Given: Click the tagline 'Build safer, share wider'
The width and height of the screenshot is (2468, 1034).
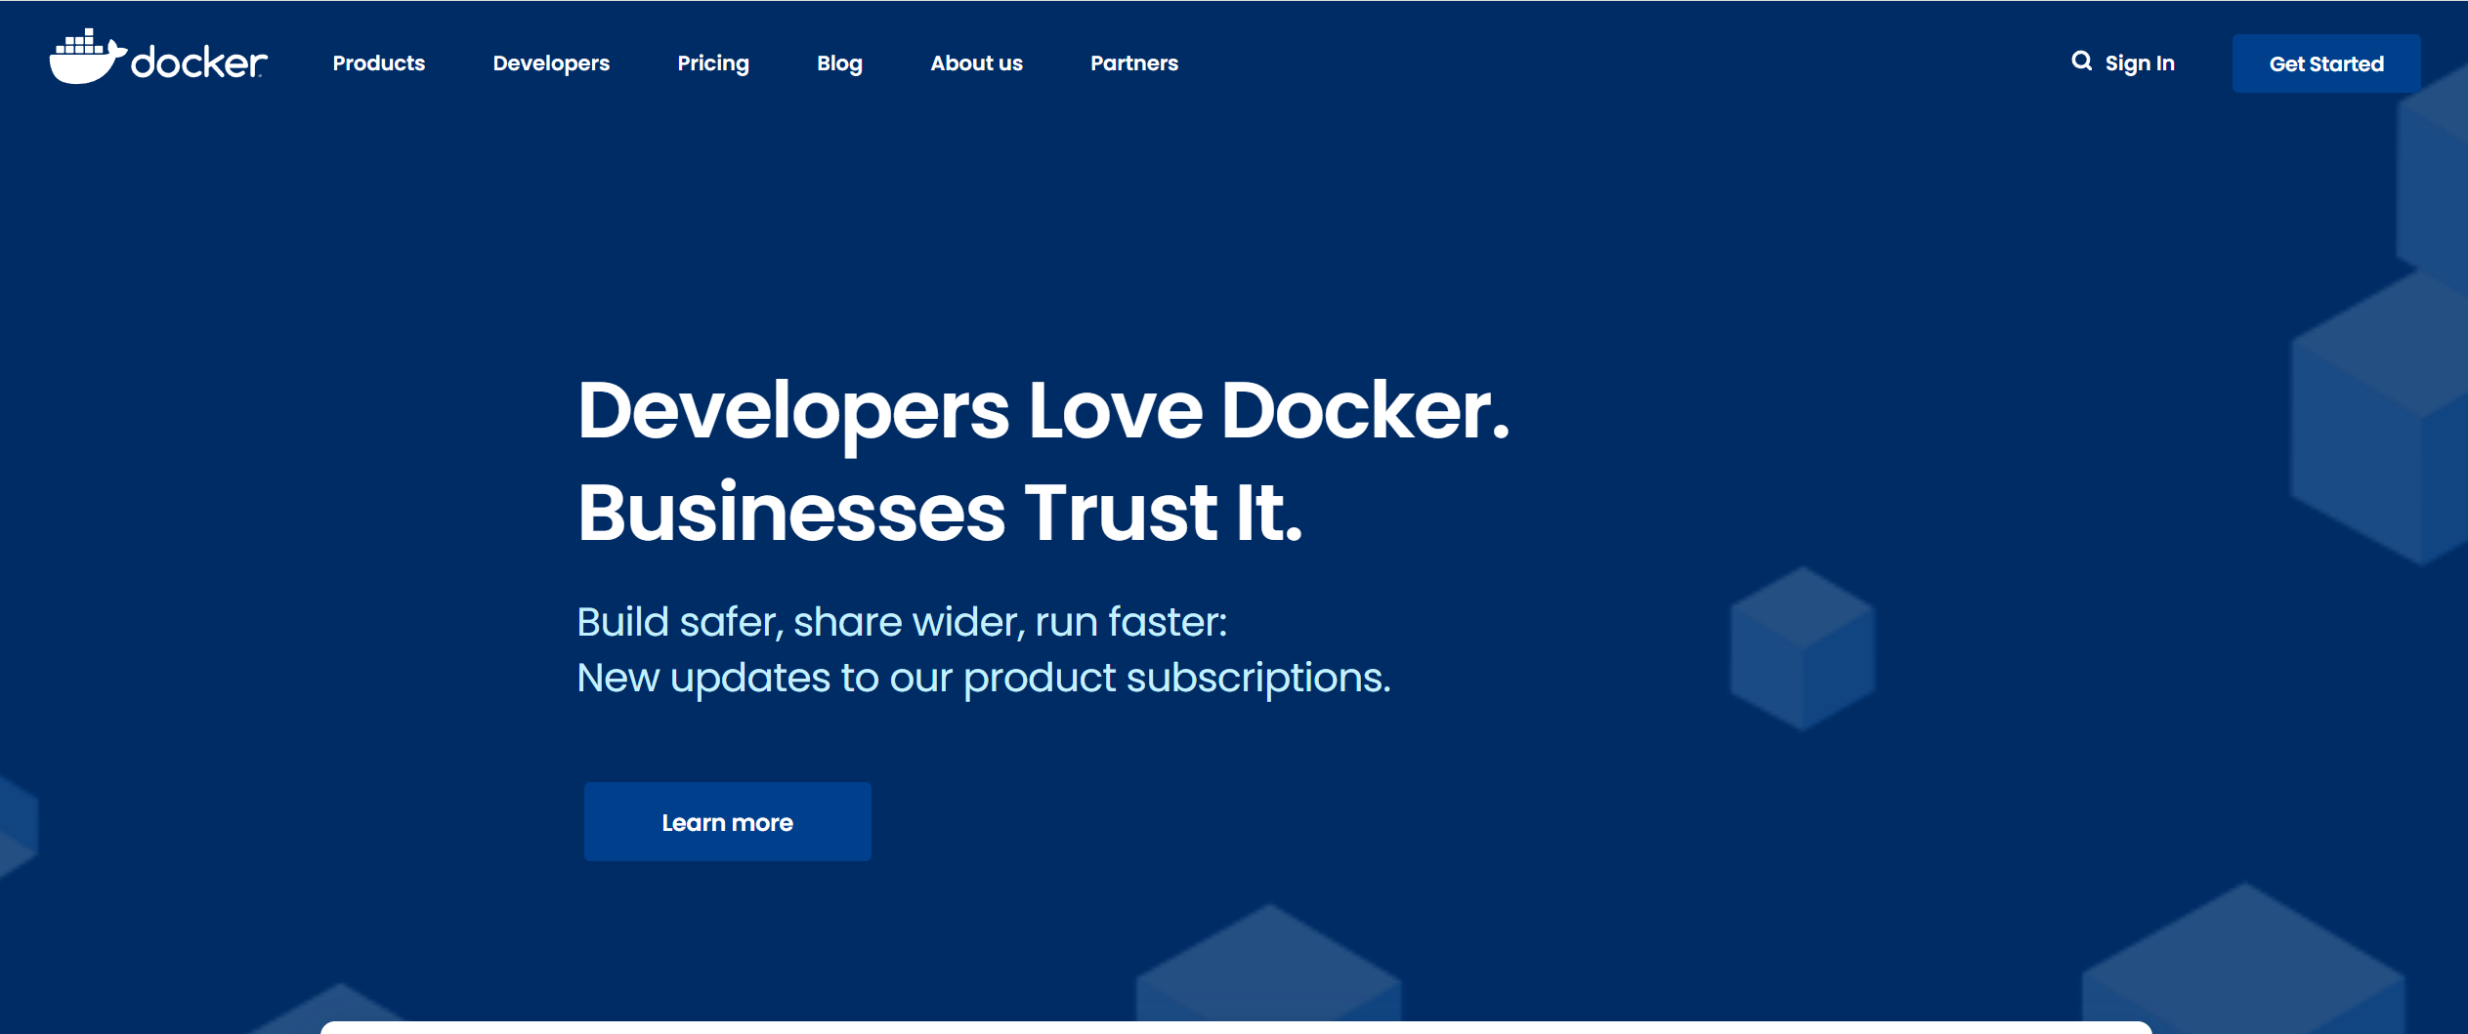Looking at the screenshot, I should click(904, 620).
